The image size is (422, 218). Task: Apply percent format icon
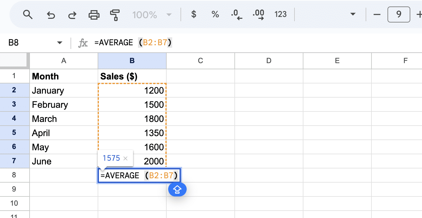point(215,14)
